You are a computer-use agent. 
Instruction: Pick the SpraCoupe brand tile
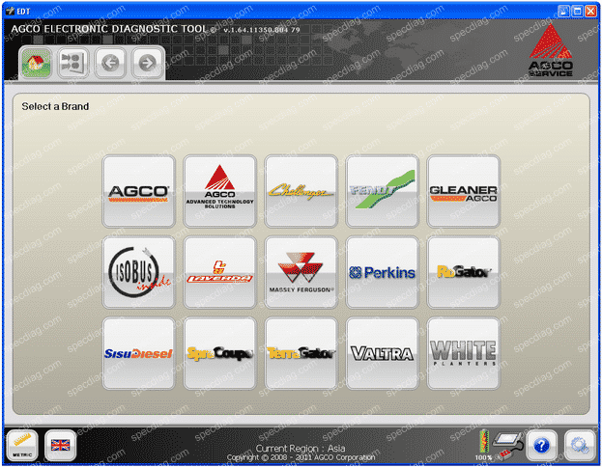click(x=220, y=353)
